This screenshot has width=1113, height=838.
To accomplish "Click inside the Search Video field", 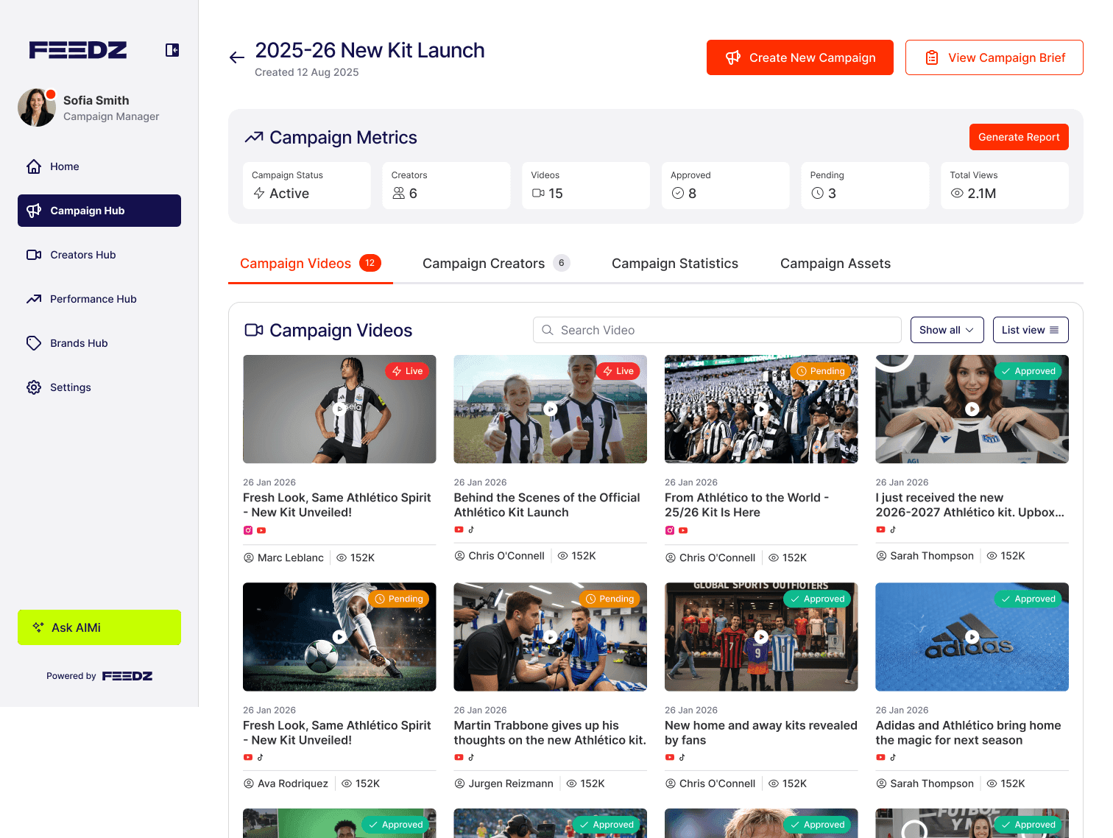I will click(716, 330).
